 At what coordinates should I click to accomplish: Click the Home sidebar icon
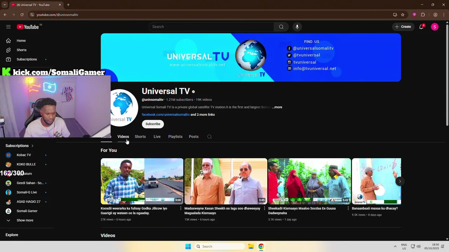tap(8, 41)
